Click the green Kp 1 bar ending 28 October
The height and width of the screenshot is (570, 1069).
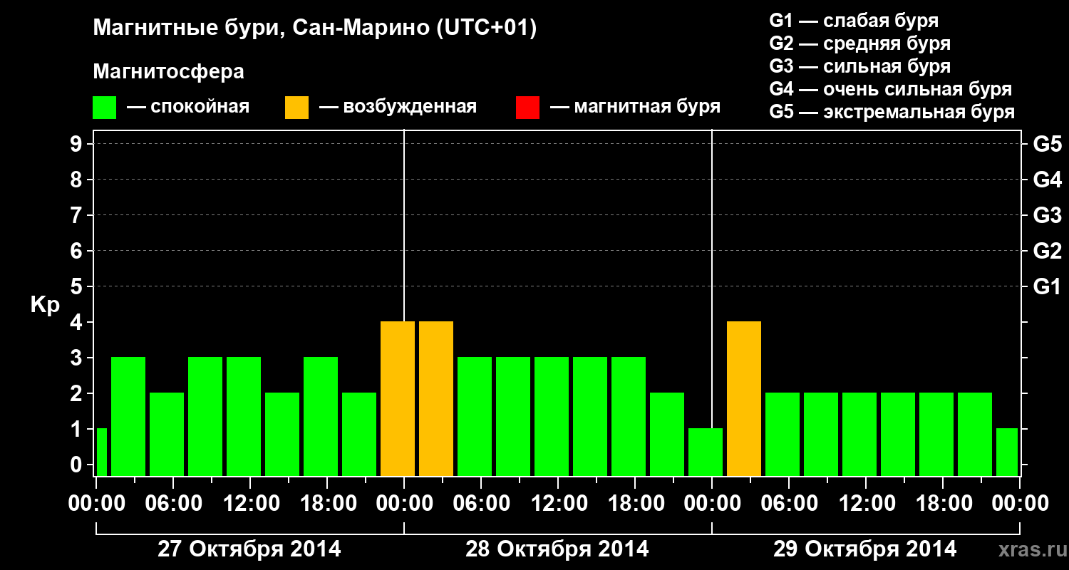point(706,452)
